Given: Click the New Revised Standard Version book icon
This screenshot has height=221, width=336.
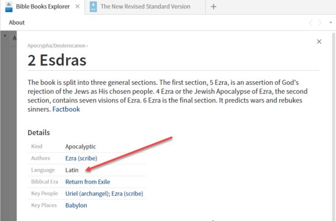Looking at the screenshot, I should tap(93, 7).
